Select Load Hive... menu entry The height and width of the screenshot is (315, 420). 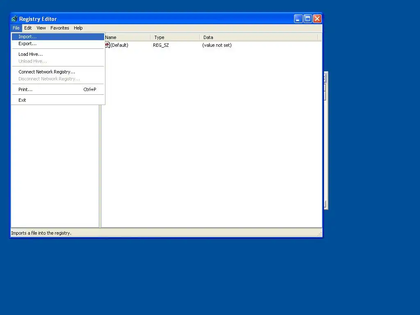pyautogui.click(x=58, y=54)
